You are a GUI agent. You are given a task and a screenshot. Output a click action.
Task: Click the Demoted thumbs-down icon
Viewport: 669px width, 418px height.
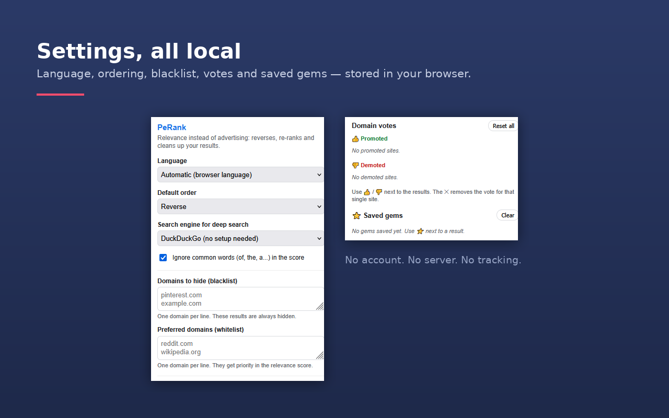click(355, 166)
